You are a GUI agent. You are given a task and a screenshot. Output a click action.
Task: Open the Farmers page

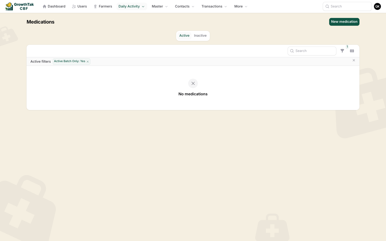click(103, 6)
